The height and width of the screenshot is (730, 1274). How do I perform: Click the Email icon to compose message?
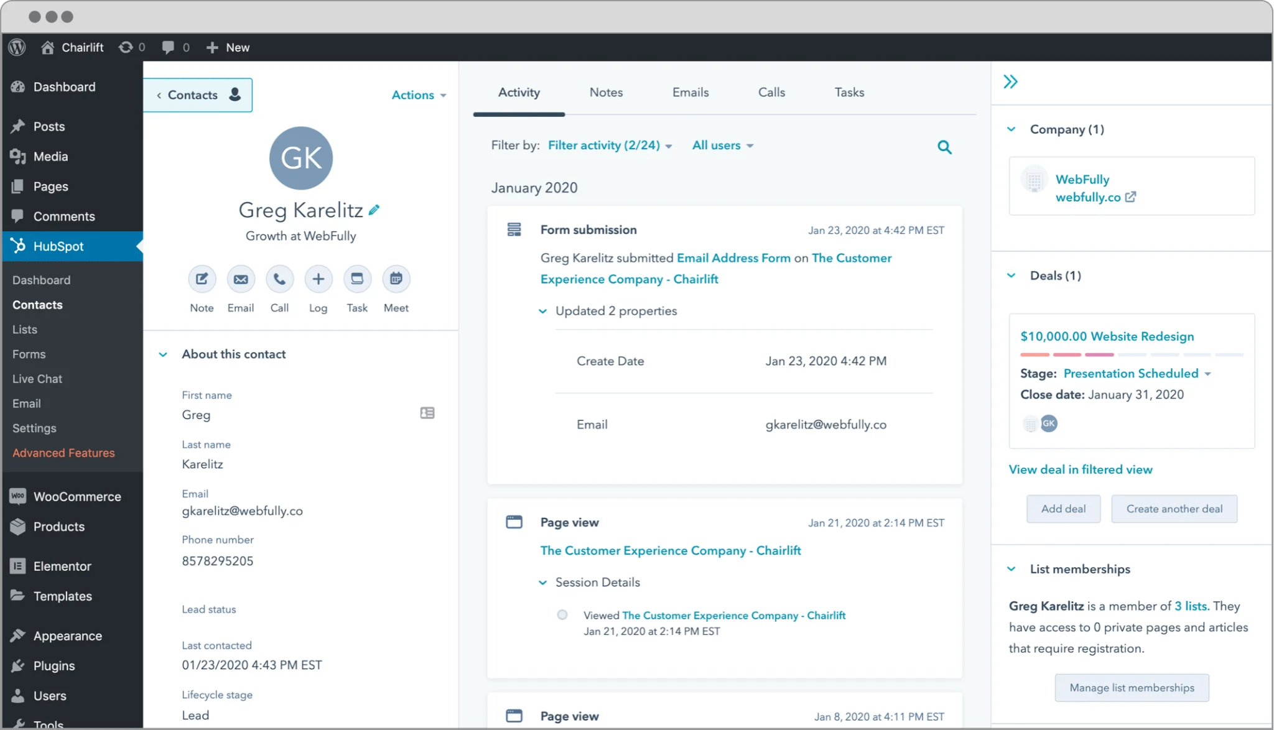[x=241, y=278]
